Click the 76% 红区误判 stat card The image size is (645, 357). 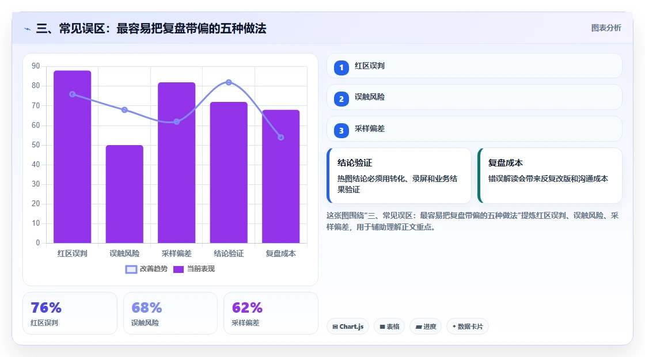[70, 313]
